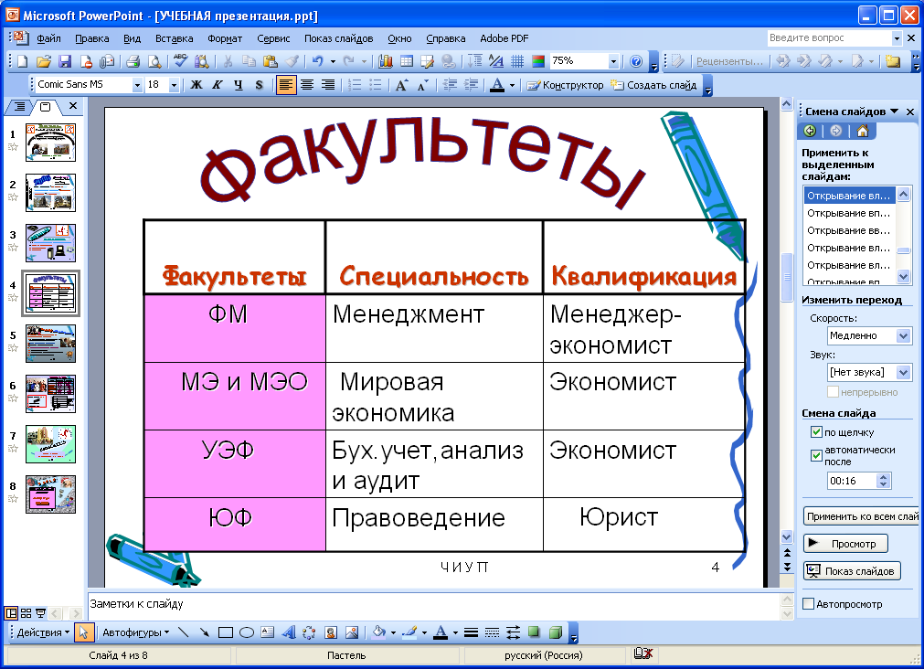This screenshot has height=669, width=924.
Task: Center align the text
Action: click(x=307, y=85)
